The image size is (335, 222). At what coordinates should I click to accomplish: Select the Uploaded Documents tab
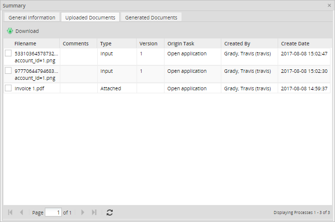tap(90, 17)
